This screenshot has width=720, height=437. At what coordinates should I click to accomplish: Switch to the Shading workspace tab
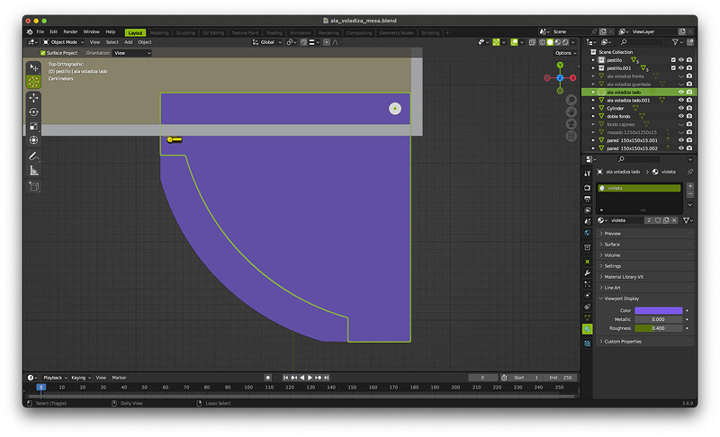pyautogui.click(x=274, y=33)
